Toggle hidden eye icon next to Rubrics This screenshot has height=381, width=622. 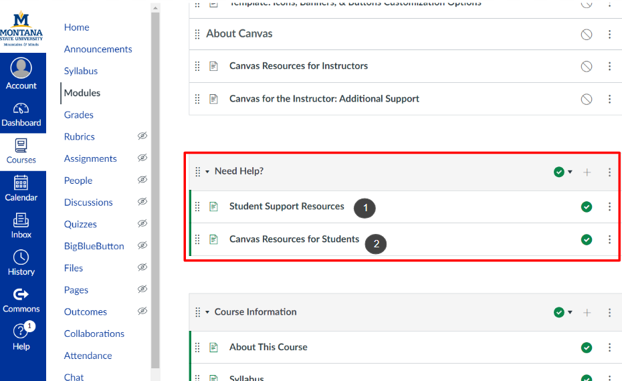(x=142, y=136)
